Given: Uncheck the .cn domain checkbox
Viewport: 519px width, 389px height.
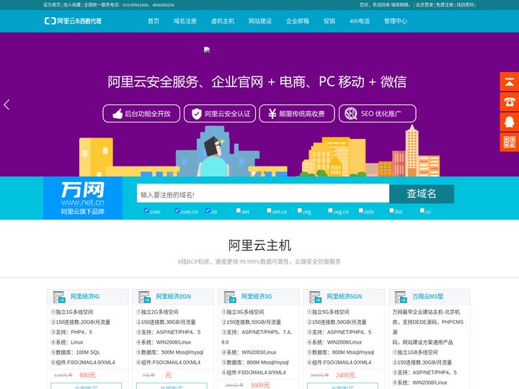Looking at the screenshot, I should click(x=208, y=210).
